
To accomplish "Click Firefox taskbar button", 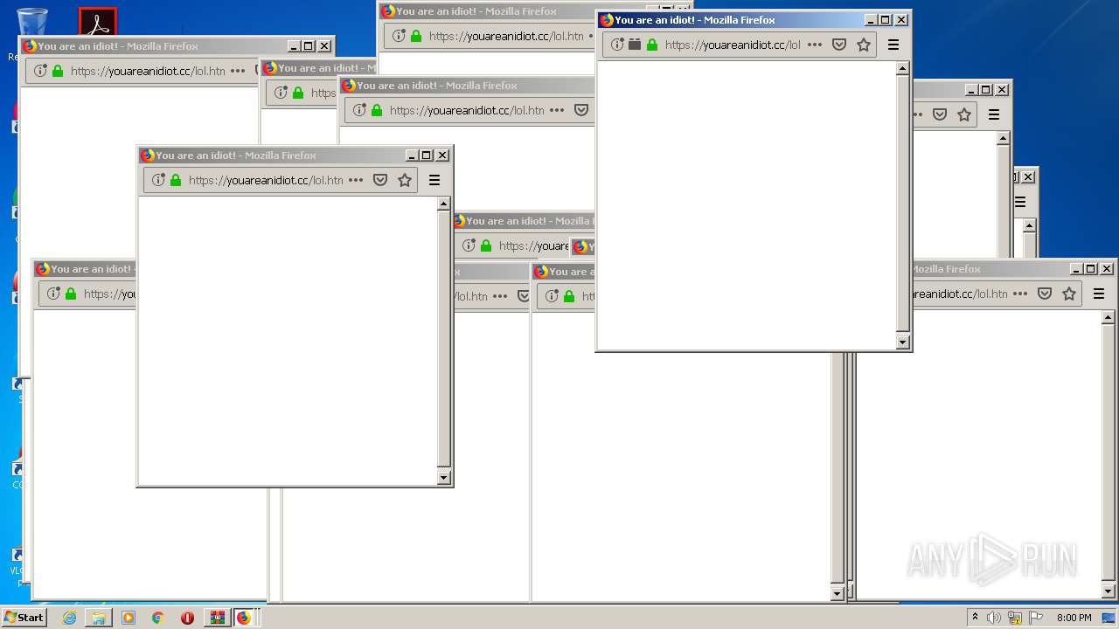I will [x=244, y=618].
